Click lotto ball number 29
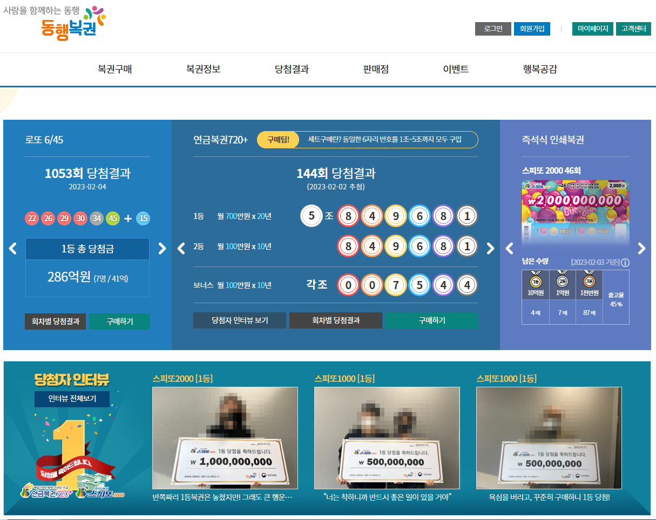656x520 pixels. pos(64,218)
